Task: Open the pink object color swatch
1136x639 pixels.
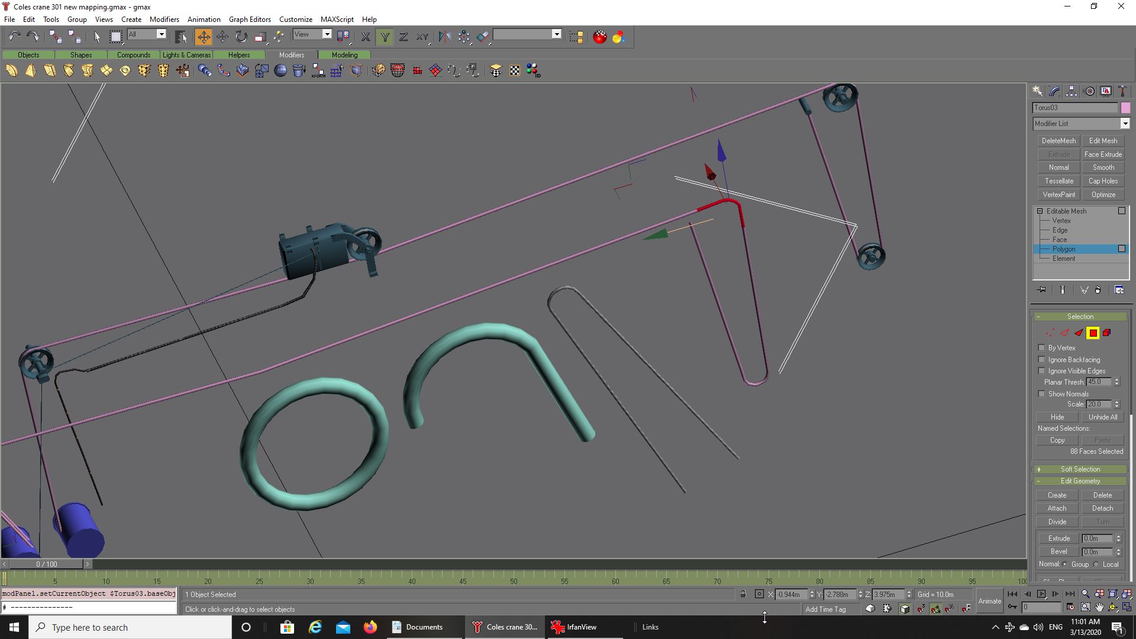Action: coord(1125,108)
